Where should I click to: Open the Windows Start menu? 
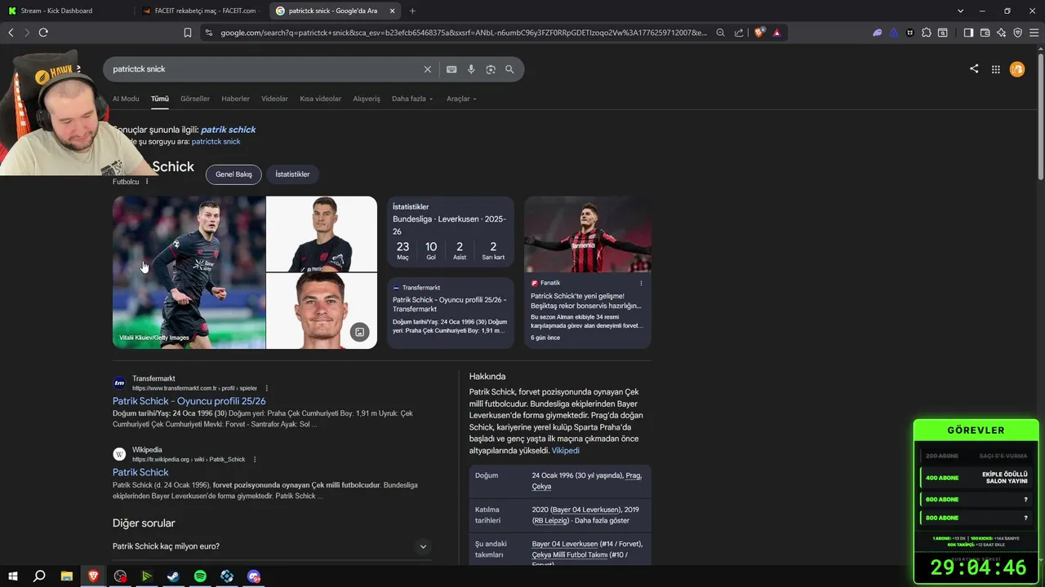pyautogui.click(x=12, y=576)
